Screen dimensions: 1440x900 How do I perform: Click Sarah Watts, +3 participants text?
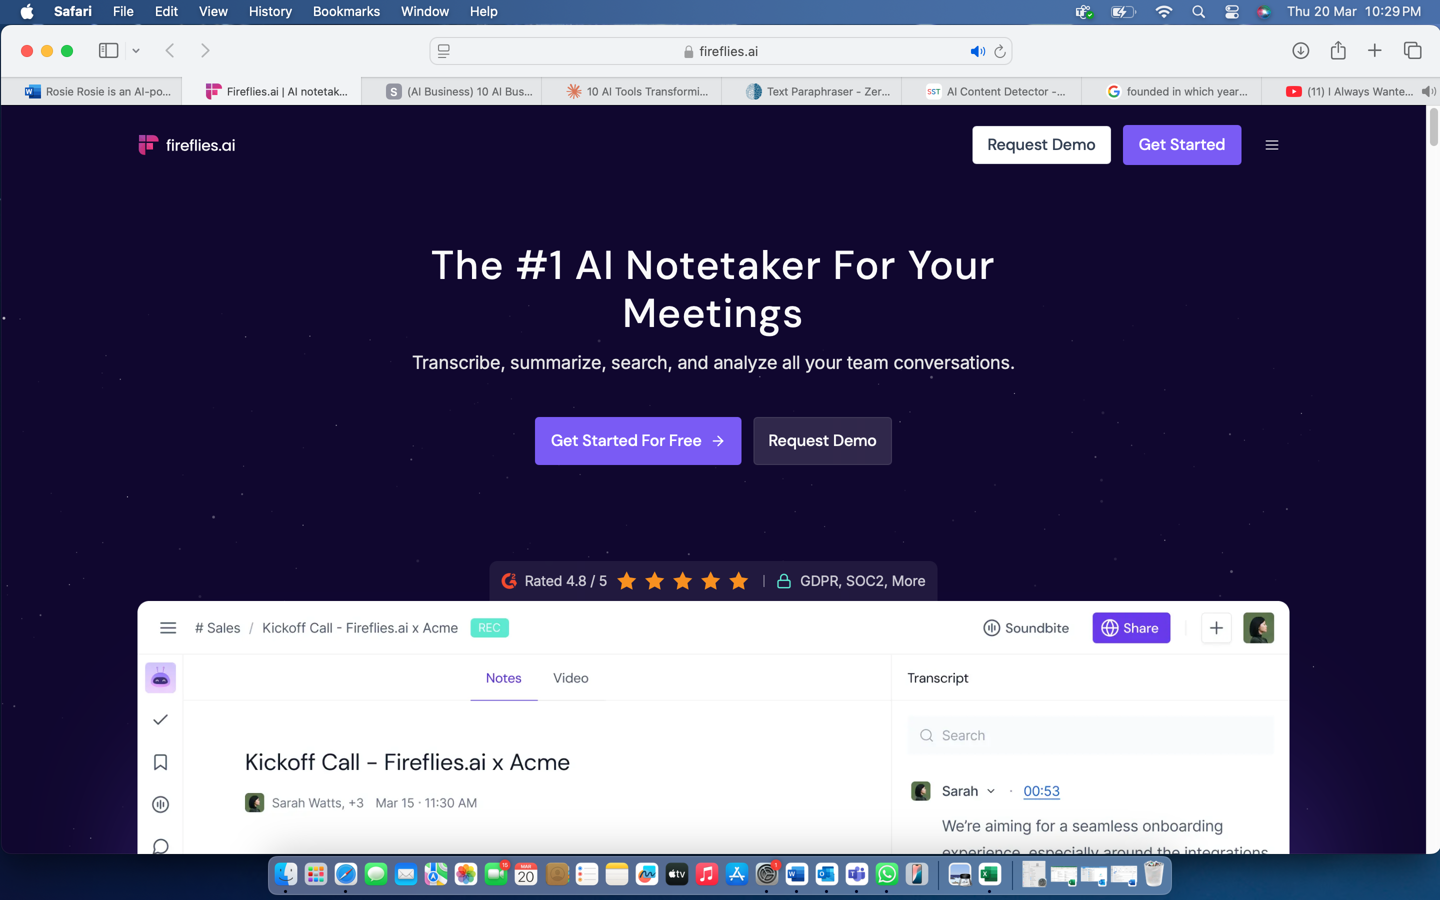click(317, 803)
